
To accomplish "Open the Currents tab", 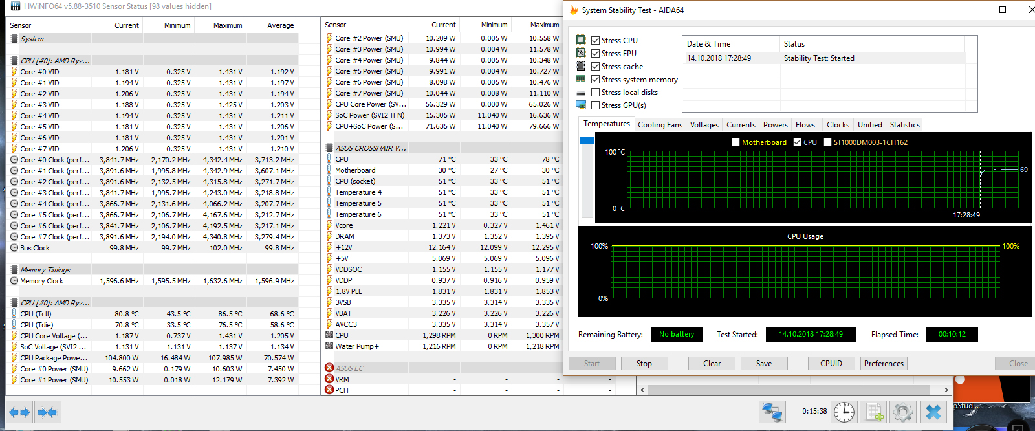I will (741, 125).
